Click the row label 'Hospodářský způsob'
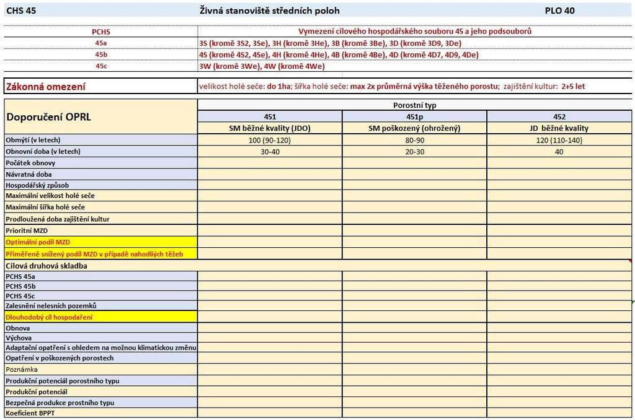The height and width of the screenshot is (420, 635). pos(100,185)
